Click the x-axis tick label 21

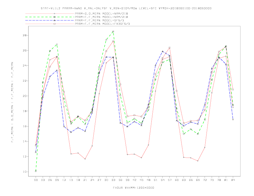(x=85, y=180)
